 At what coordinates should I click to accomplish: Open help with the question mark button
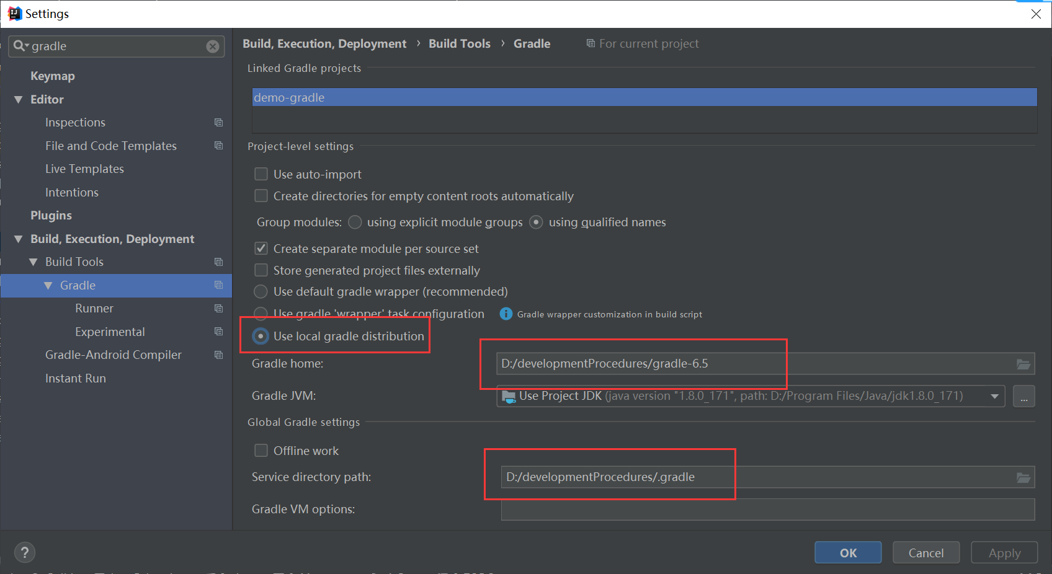25,552
